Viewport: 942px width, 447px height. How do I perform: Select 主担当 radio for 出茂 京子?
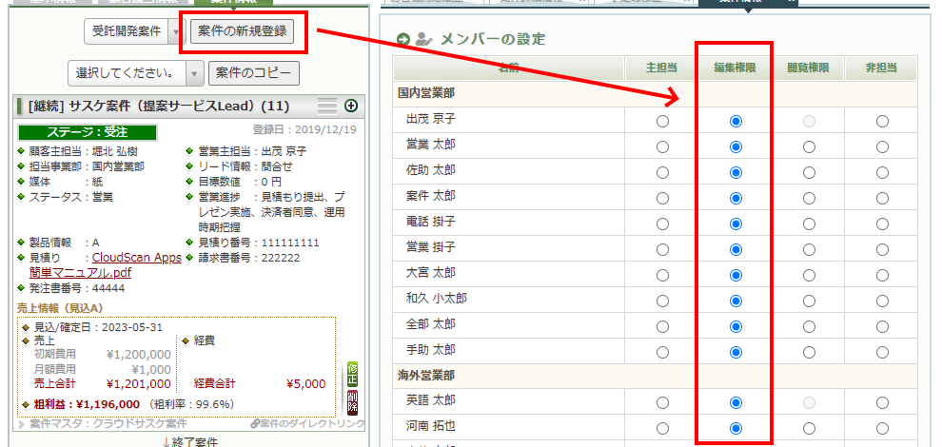pyautogui.click(x=662, y=122)
